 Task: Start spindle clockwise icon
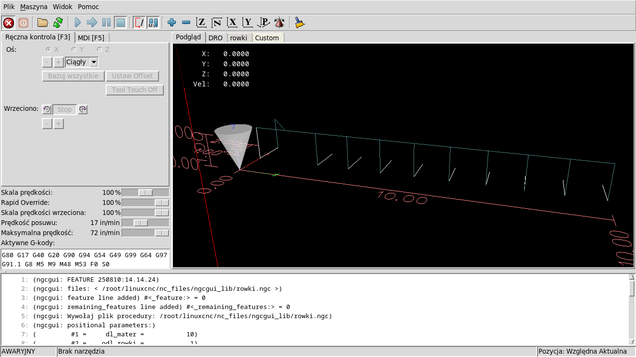coord(83,109)
